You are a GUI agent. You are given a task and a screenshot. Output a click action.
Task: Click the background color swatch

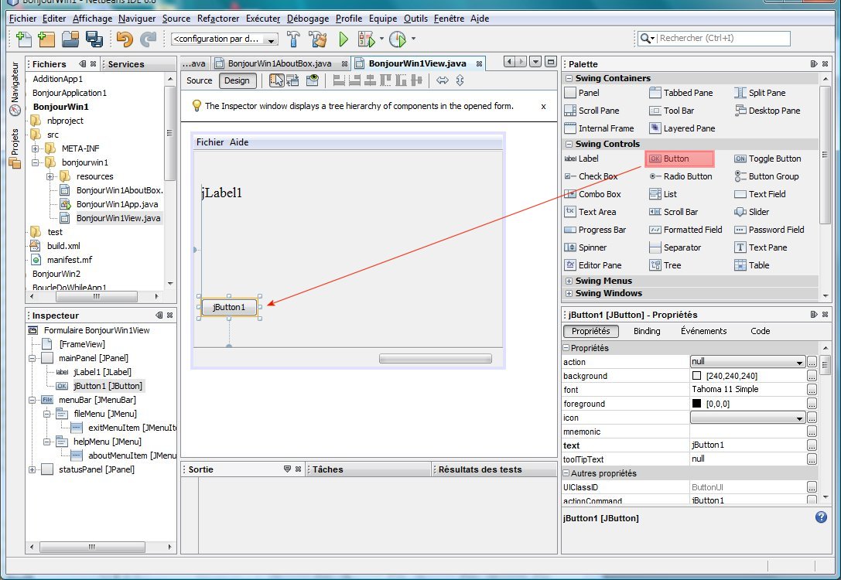[x=697, y=376]
